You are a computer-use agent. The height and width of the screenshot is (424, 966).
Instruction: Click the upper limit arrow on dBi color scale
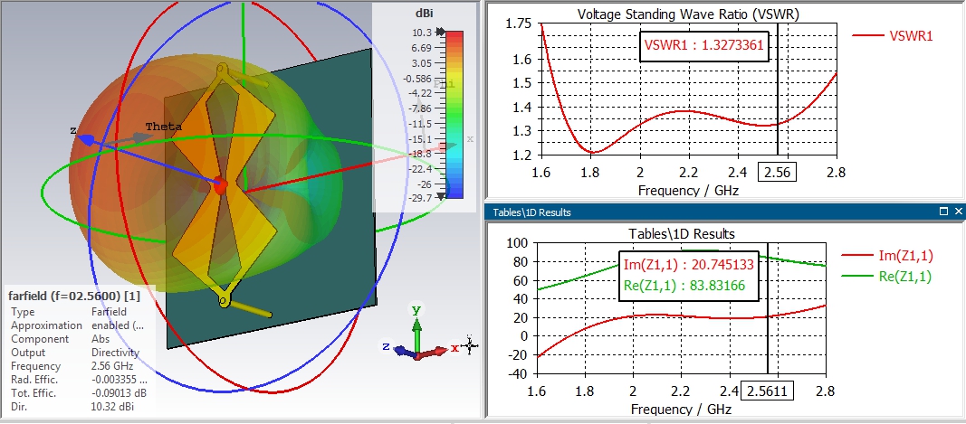pyautogui.click(x=441, y=32)
